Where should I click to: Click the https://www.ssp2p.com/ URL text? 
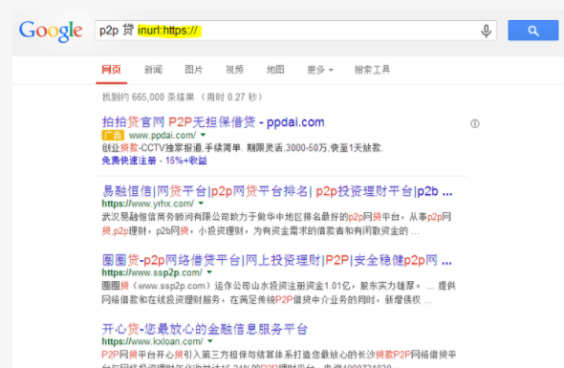[x=152, y=272]
